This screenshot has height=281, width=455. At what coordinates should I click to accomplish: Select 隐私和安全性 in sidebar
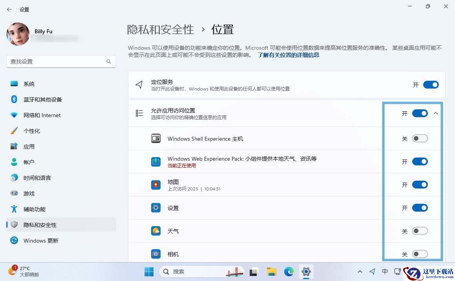(61, 225)
